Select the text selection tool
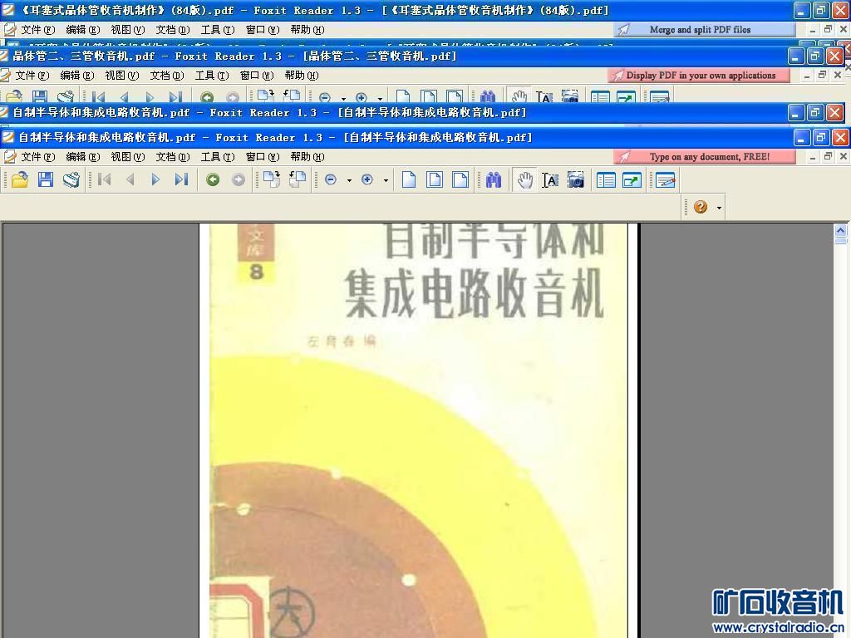The image size is (851, 638). point(550,179)
